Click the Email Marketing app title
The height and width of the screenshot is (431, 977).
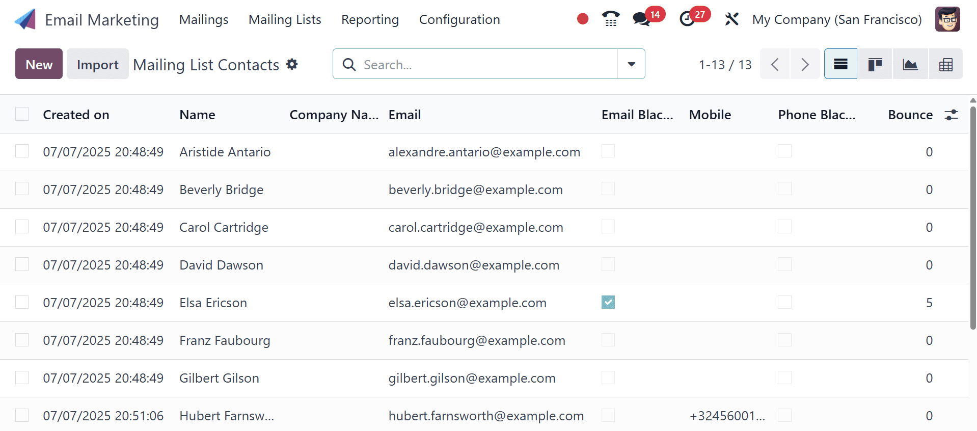[102, 20]
